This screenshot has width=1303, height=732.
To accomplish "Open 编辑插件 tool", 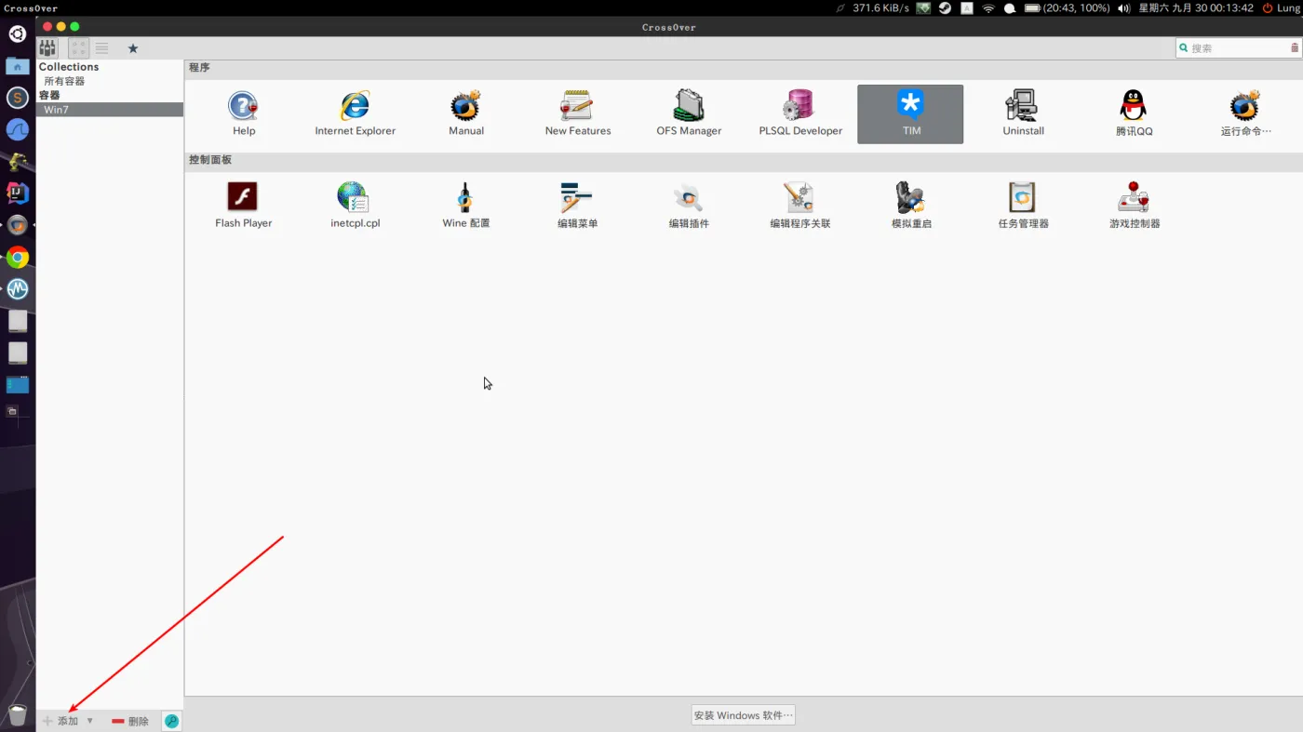I will [689, 205].
